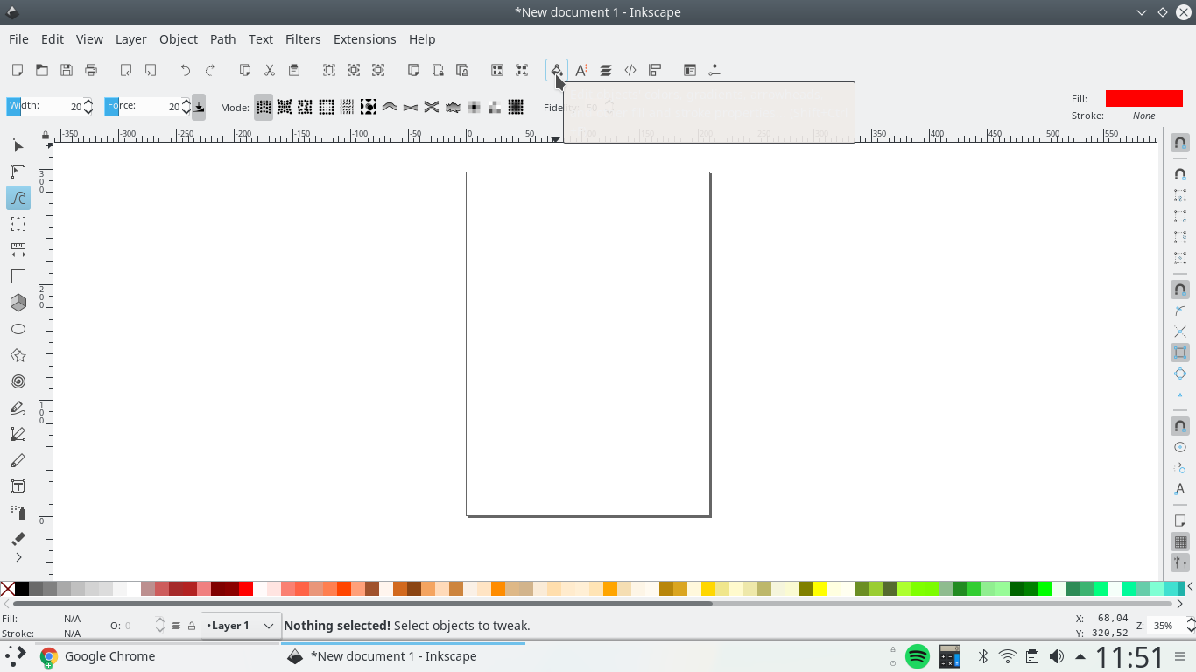Screen dimensions: 1196x672
Task: Click the zoom percentage field
Action: point(1166,626)
